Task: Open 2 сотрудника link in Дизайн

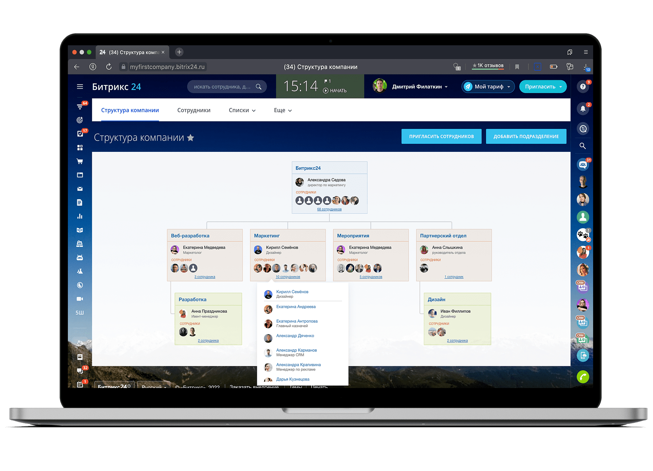Action: tap(457, 341)
